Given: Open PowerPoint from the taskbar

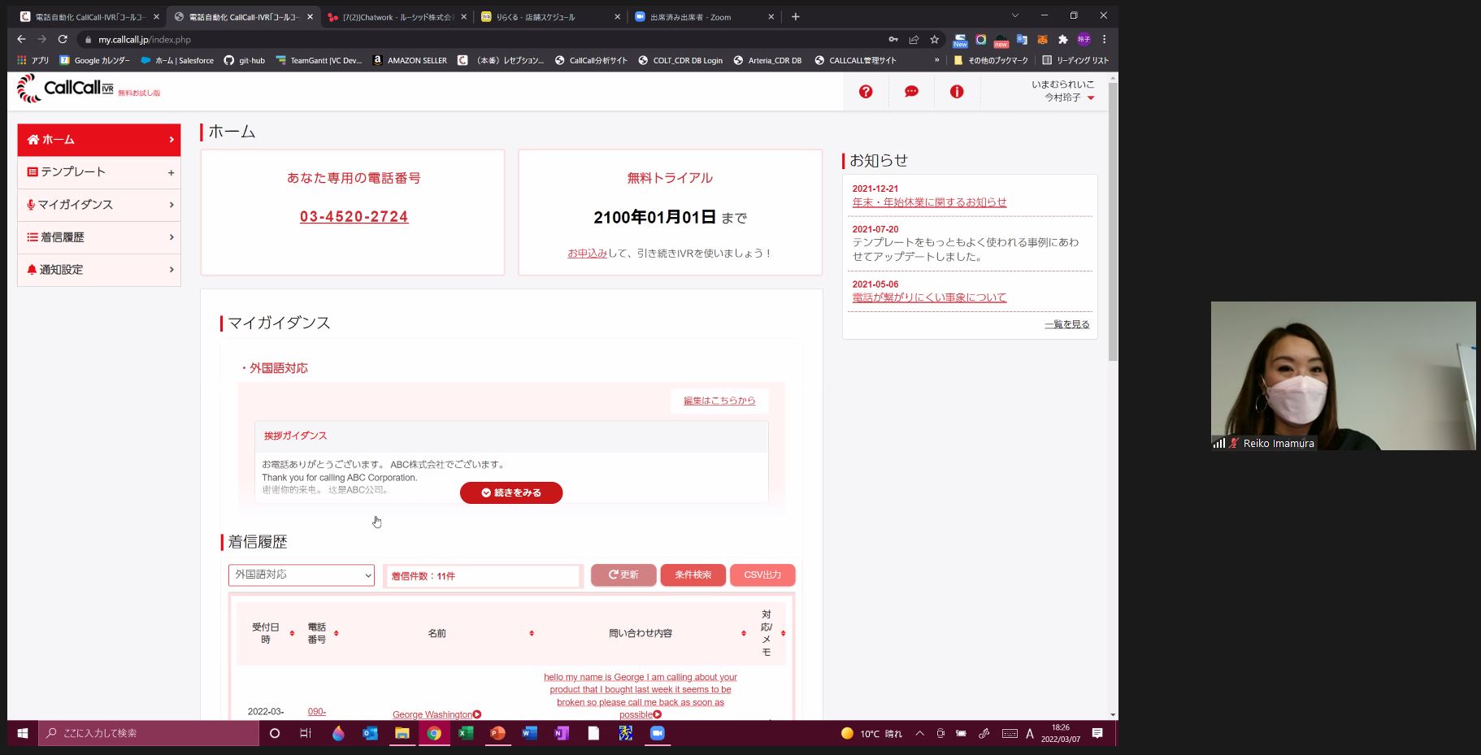Looking at the screenshot, I should (x=497, y=733).
